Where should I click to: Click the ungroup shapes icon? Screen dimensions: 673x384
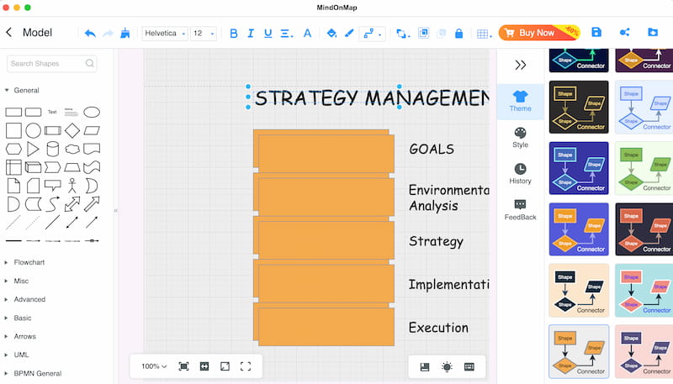(441, 33)
